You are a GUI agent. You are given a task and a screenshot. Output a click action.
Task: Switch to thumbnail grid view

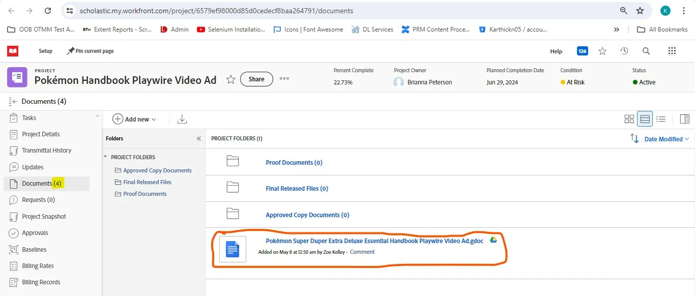coord(629,119)
